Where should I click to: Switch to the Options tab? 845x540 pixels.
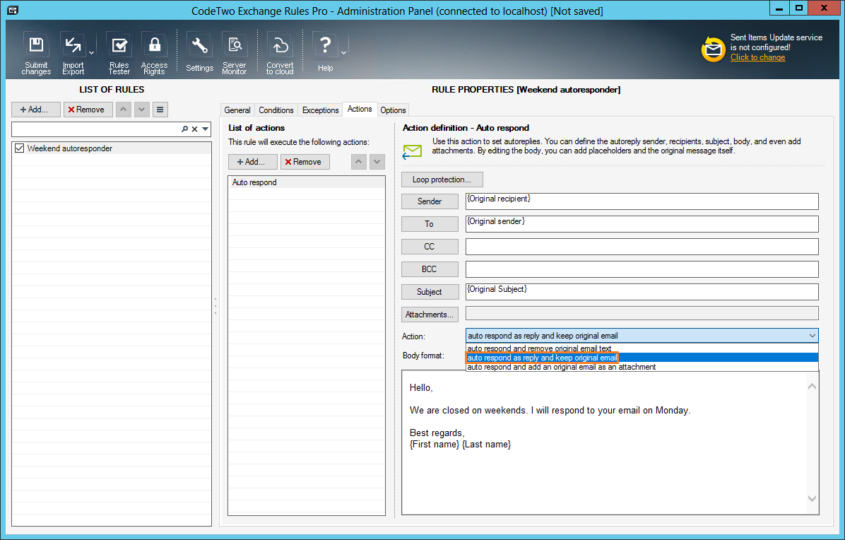[x=393, y=110]
